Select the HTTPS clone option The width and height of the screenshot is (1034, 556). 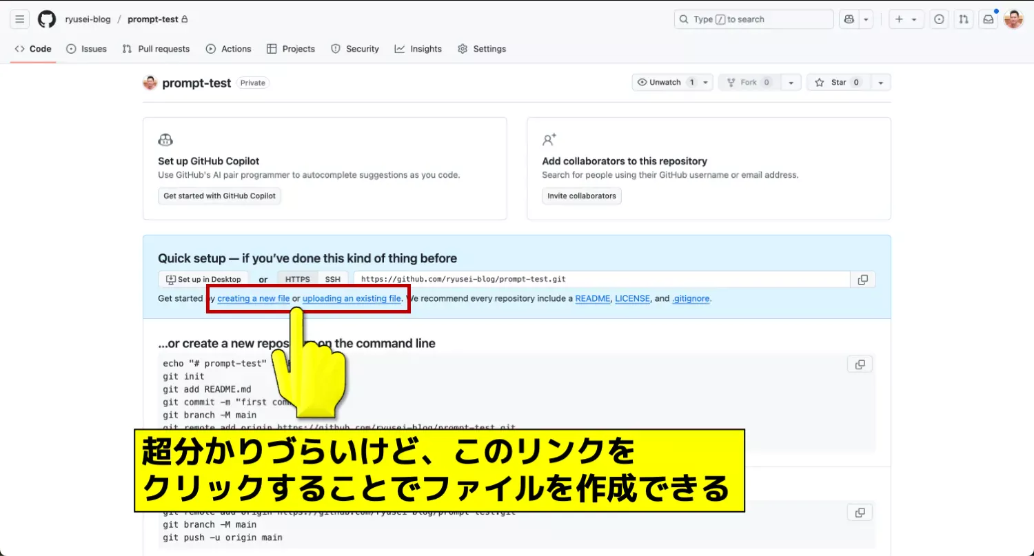[298, 279]
